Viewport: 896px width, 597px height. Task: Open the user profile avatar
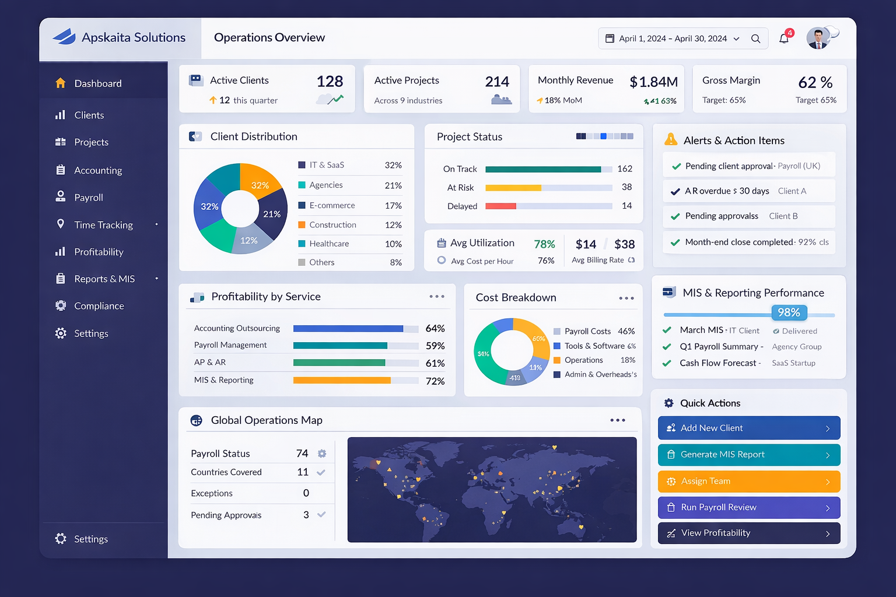coord(816,37)
